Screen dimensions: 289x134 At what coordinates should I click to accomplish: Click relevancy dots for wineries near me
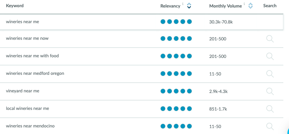[x=176, y=22]
